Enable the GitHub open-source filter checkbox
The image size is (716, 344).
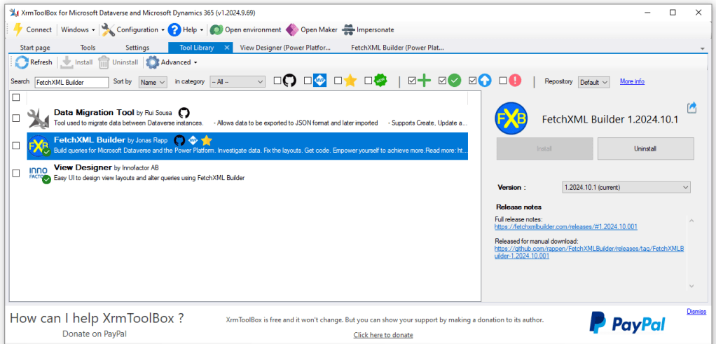pos(277,81)
